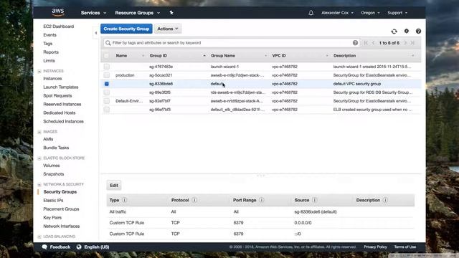This screenshot has width=459, height=258.
Task: Collapse the left navigation pane arrow
Action: (95, 33)
